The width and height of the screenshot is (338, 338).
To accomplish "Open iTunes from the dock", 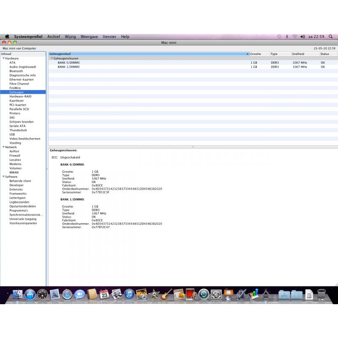I will pos(129,294).
